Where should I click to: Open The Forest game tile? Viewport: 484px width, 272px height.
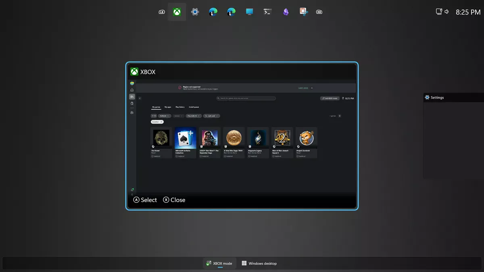tap(161, 143)
